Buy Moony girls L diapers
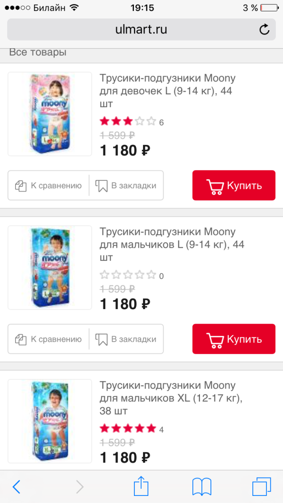Image resolution: width=283 pixels, height=503 pixels. [x=233, y=185]
